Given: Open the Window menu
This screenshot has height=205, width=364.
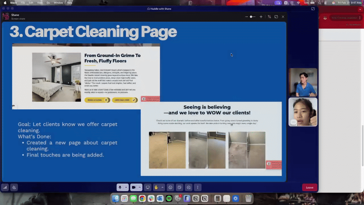Looking at the screenshot, I should 58,3.
